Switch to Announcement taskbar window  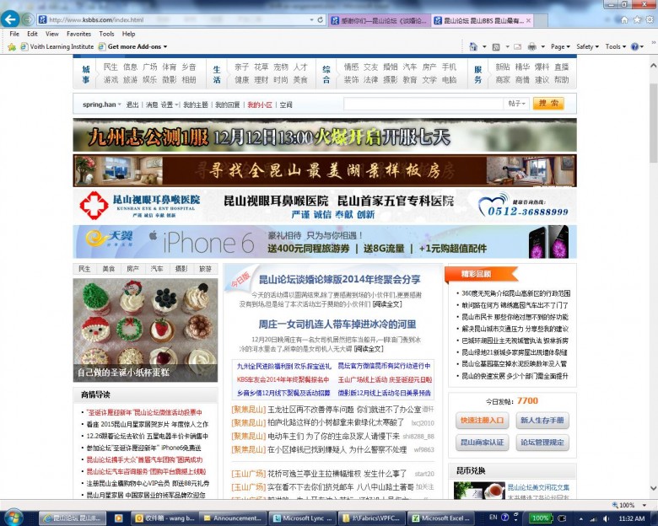233,518
